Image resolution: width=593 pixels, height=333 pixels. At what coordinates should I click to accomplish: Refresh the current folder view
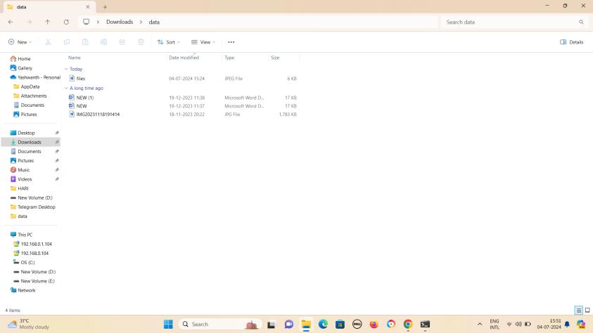point(66,22)
